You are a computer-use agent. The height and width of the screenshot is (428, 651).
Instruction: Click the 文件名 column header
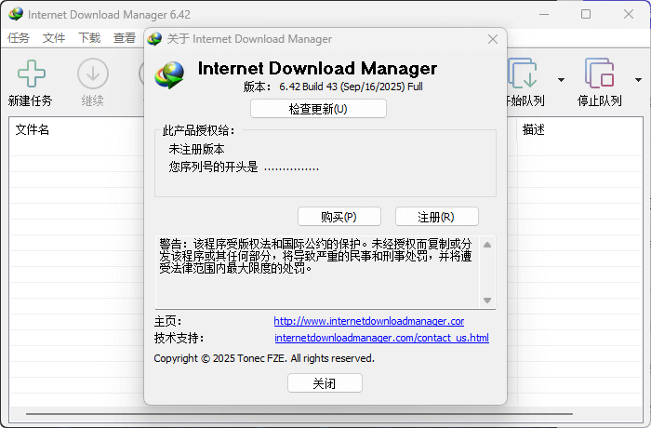[33, 129]
